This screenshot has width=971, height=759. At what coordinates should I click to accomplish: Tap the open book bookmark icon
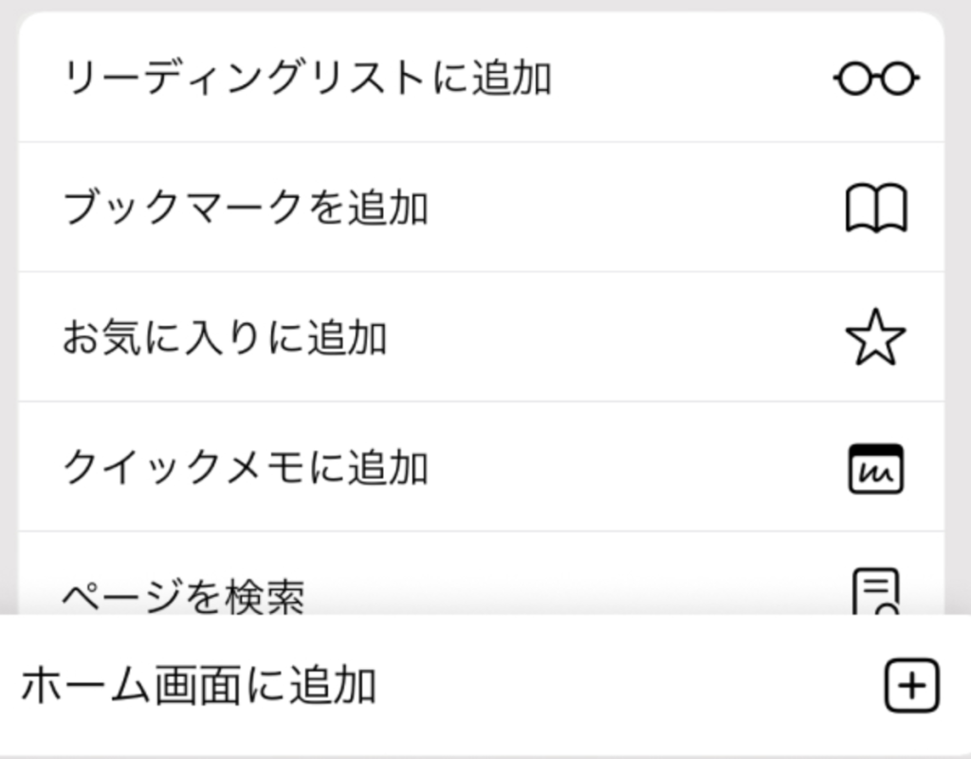tap(876, 208)
